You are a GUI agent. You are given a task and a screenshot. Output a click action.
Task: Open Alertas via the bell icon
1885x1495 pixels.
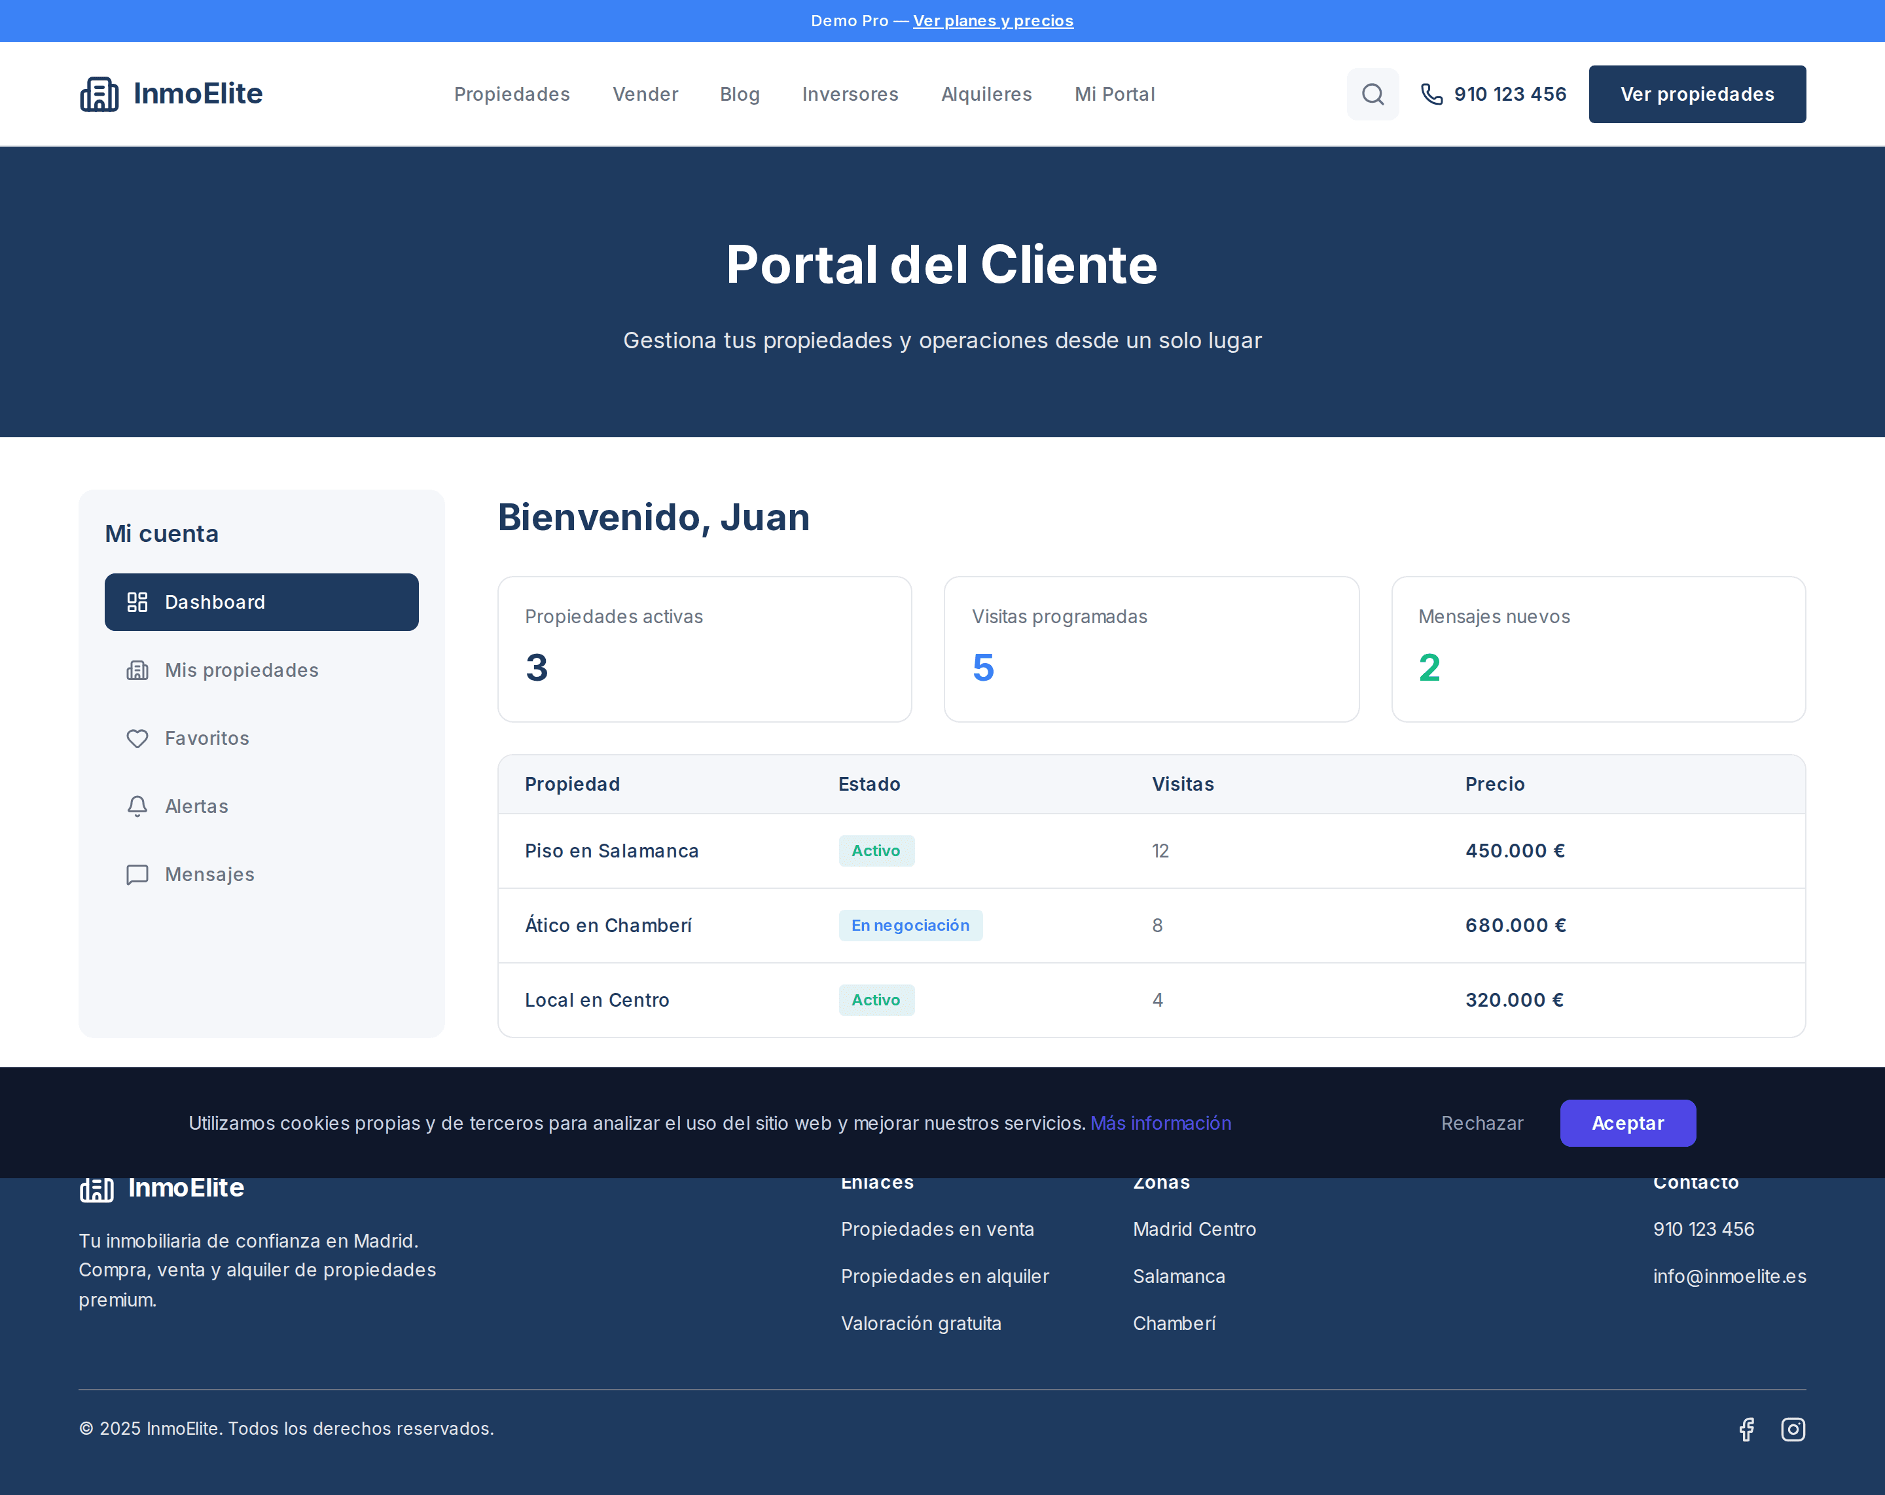(x=138, y=806)
